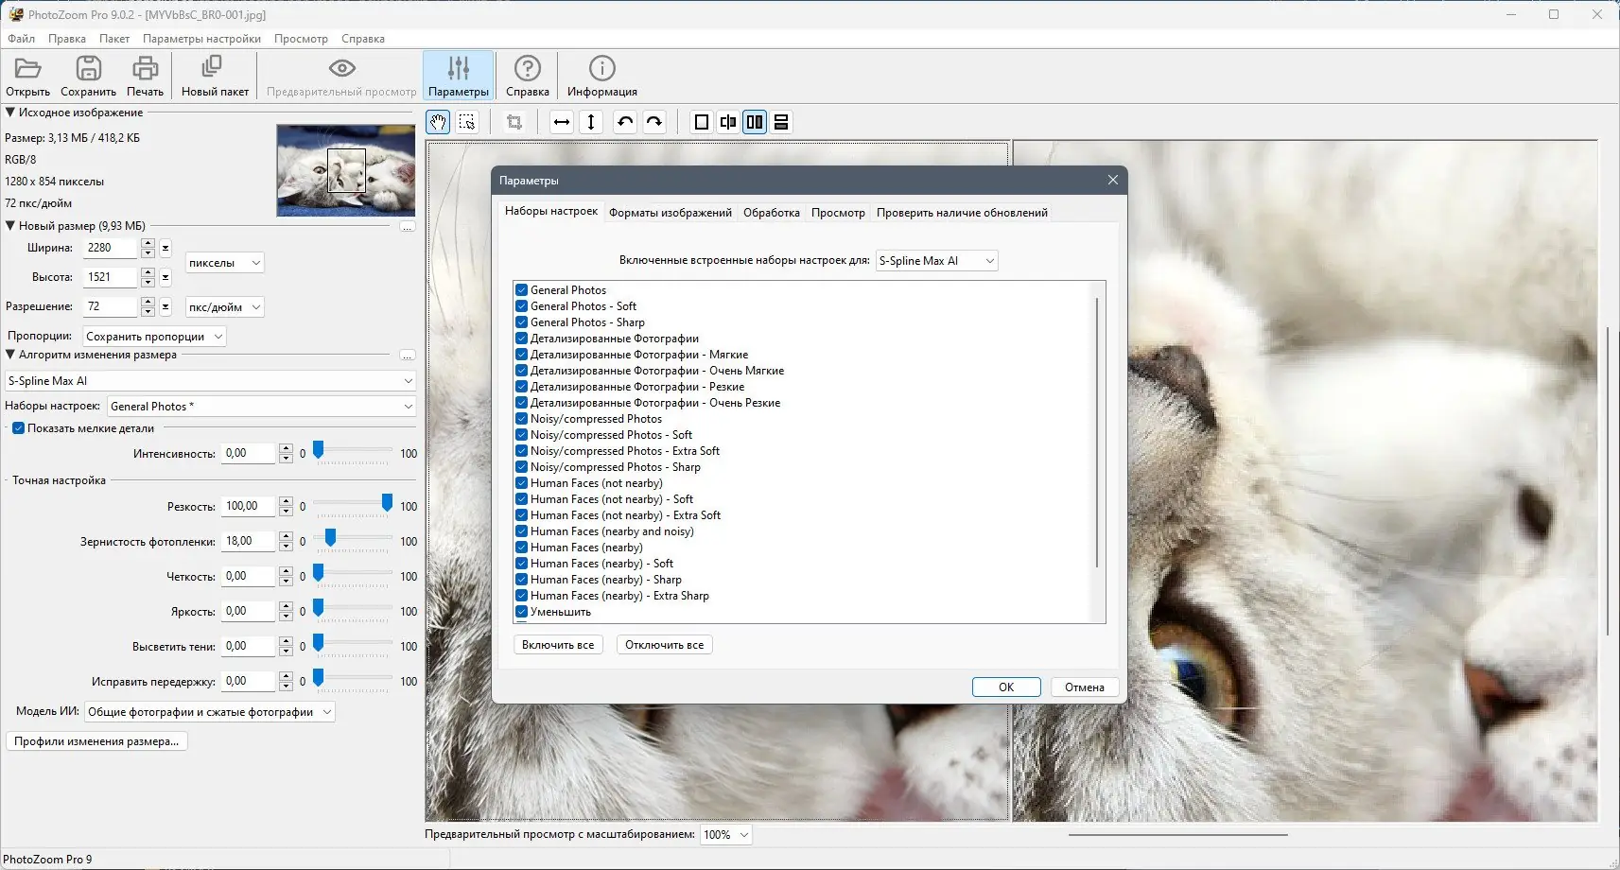The width and height of the screenshot is (1620, 870).
Task: Open the Наборы настроек General Photos dropdown
Action: tap(262, 407)
